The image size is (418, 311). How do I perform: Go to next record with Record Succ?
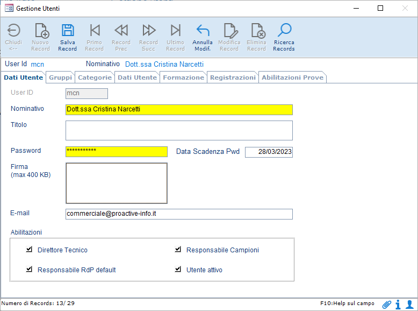coord(149,30)
